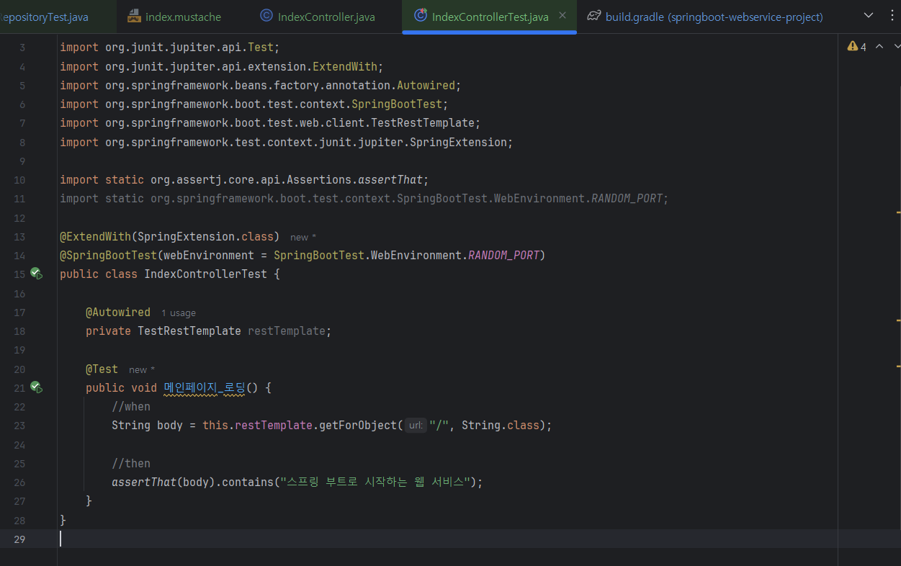
Task: Click SpringExtension.class inside @ExtendWith on line 13
Action: (x=205, y=236)
